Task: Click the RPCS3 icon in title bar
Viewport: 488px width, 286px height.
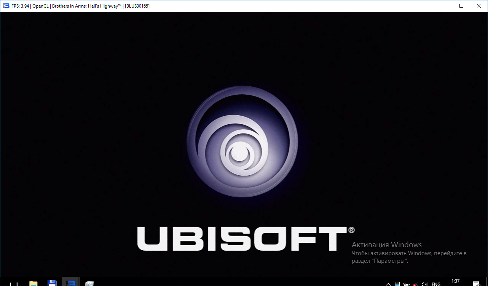Action: pos(6,6)
